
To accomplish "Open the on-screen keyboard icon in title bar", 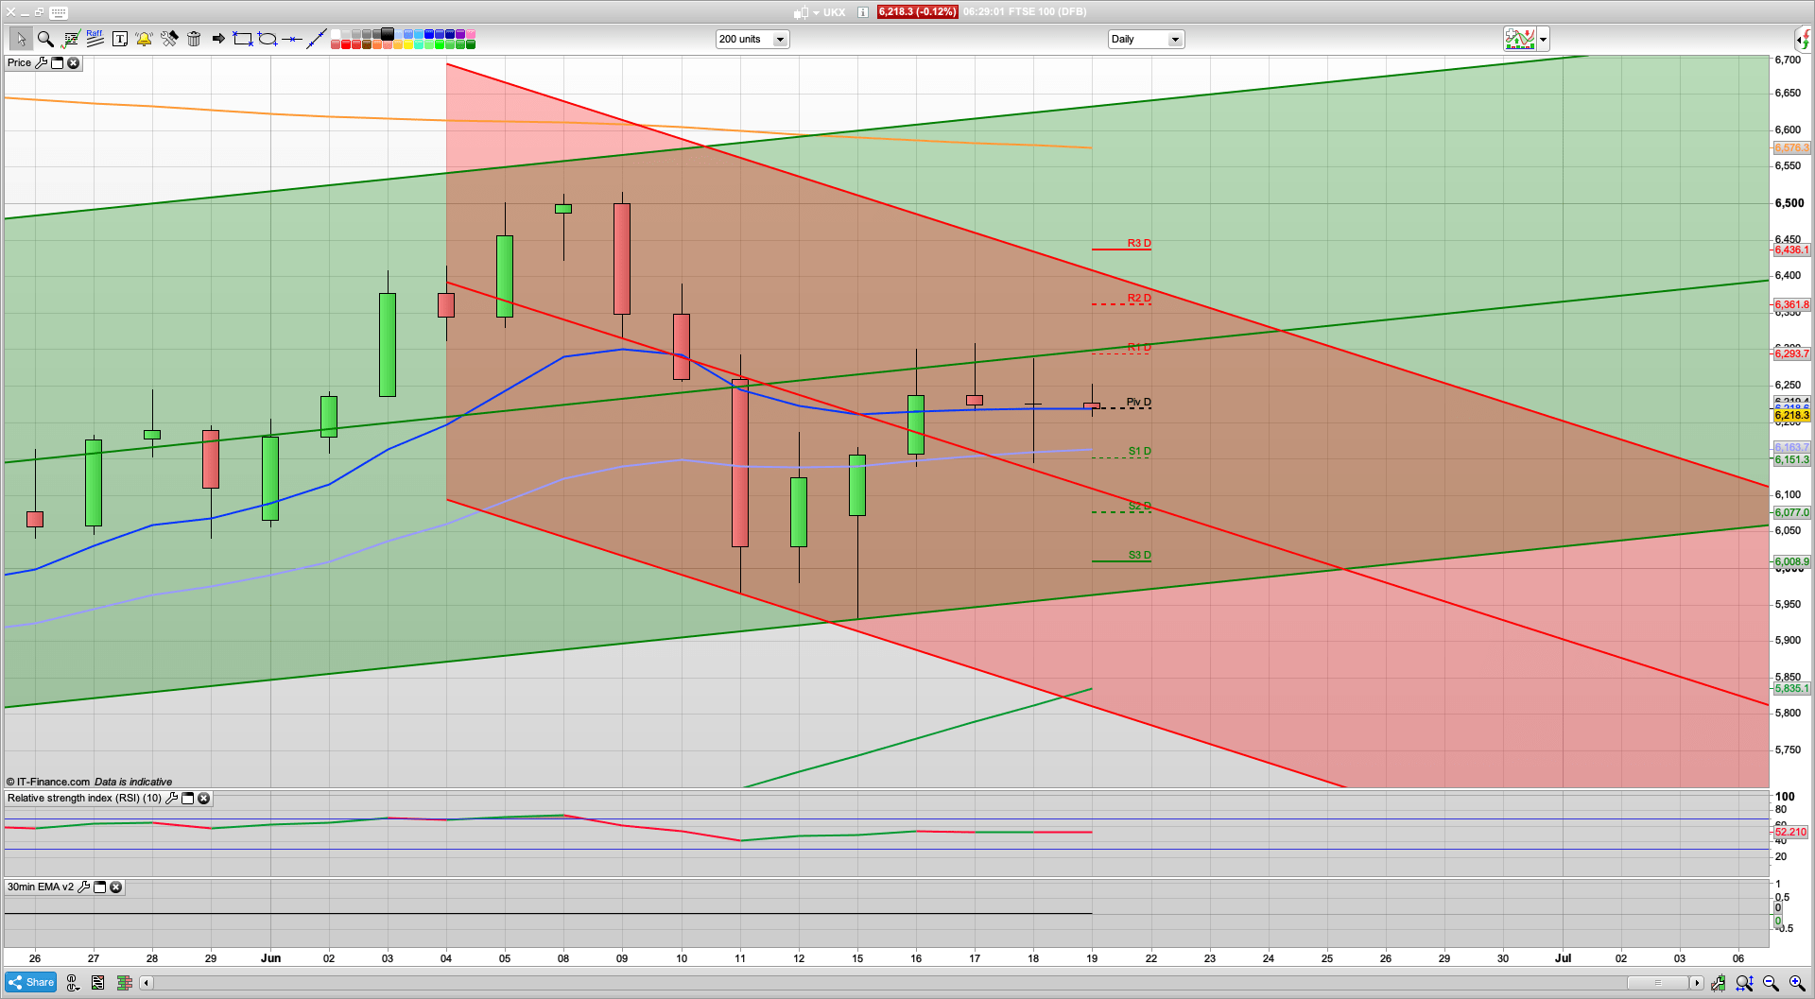I will pos(59,12).
